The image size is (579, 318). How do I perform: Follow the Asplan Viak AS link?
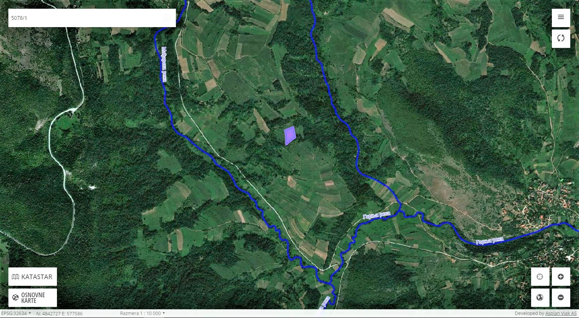pyautogui.click(x=561, y=313)
